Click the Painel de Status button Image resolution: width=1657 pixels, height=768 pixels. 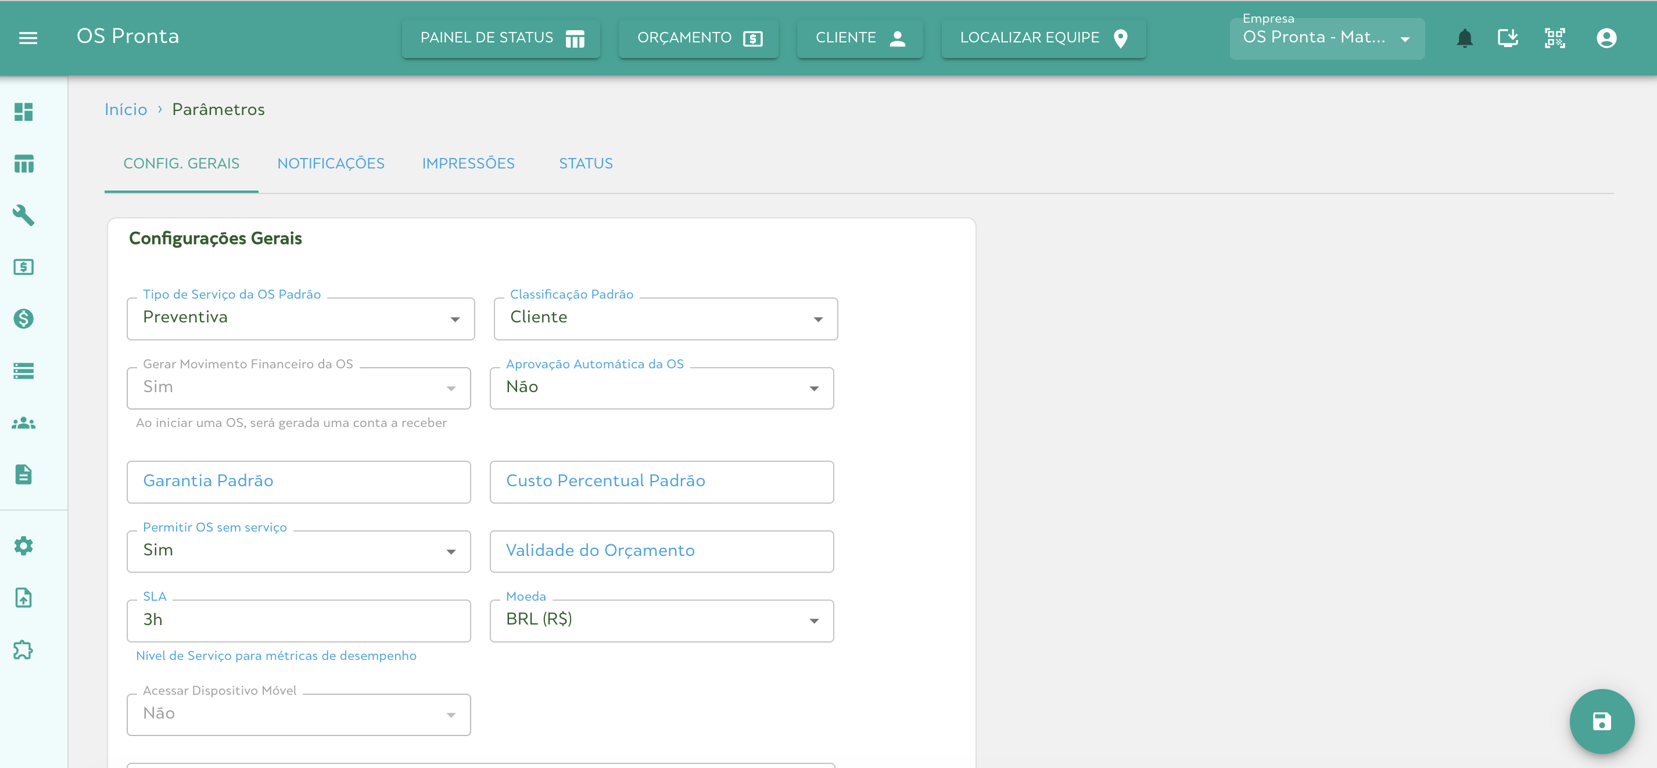pos(500,38)
